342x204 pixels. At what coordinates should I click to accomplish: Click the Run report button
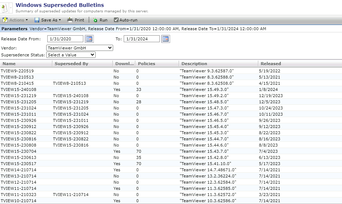point(100,20)
